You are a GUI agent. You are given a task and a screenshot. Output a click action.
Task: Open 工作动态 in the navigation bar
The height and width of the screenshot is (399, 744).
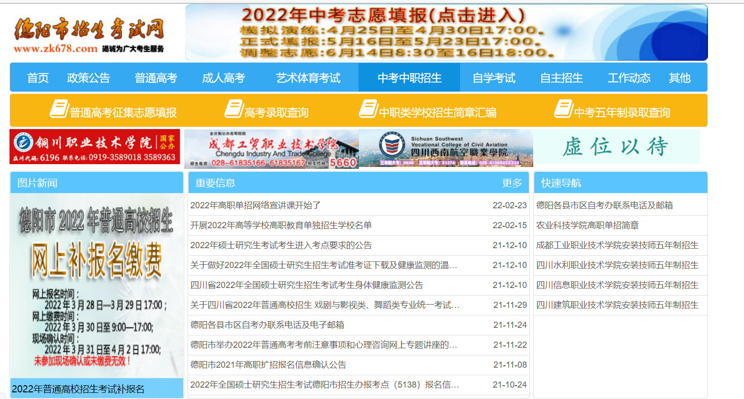tap(629, 78)
